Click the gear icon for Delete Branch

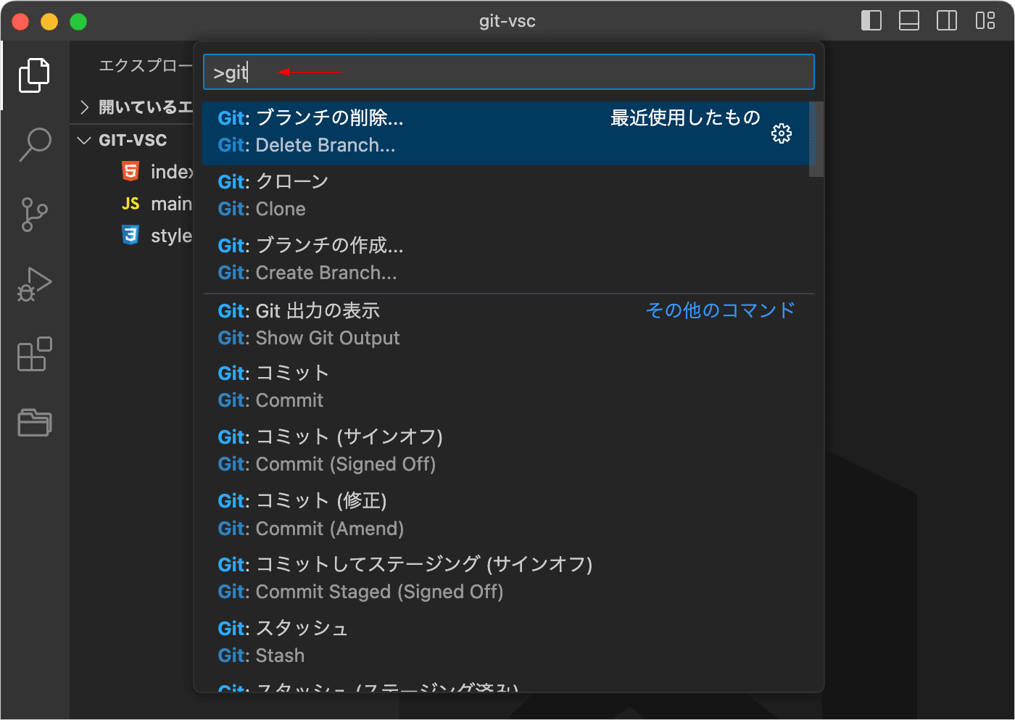click(781, 133)
